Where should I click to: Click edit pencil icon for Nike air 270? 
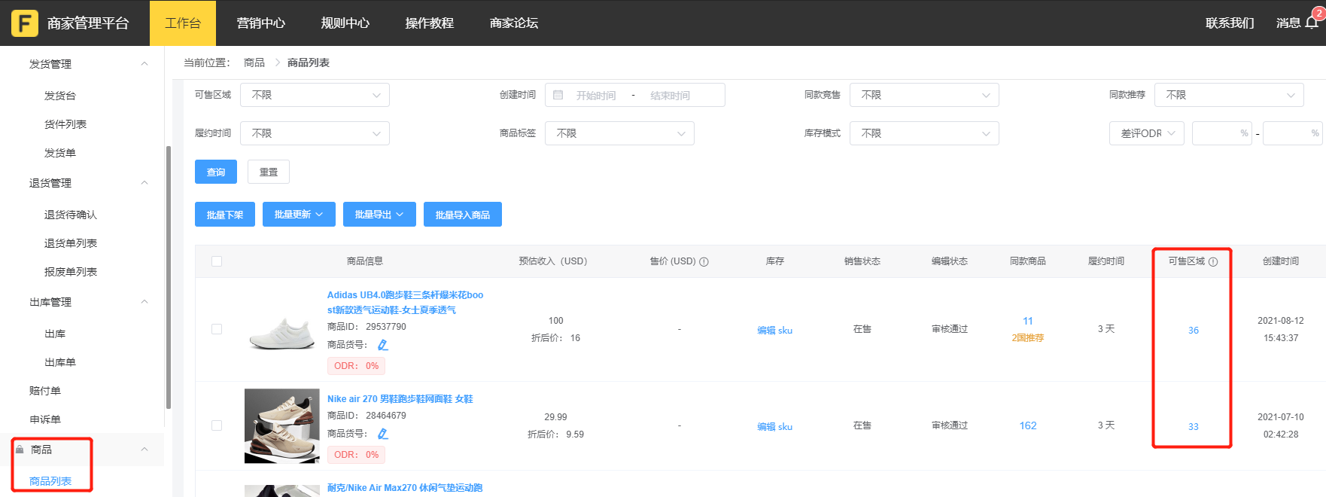(383, 434)
